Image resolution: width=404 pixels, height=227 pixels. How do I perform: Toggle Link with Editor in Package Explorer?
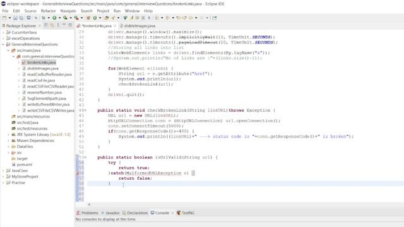(52, 25)
